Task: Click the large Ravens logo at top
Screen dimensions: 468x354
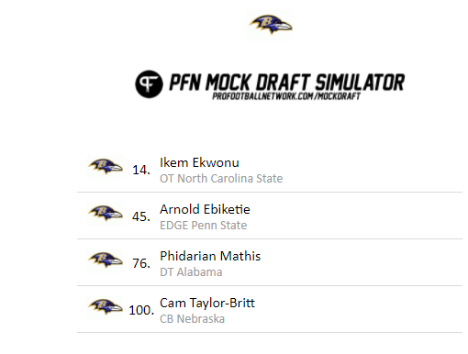Action: pos(270,25)
